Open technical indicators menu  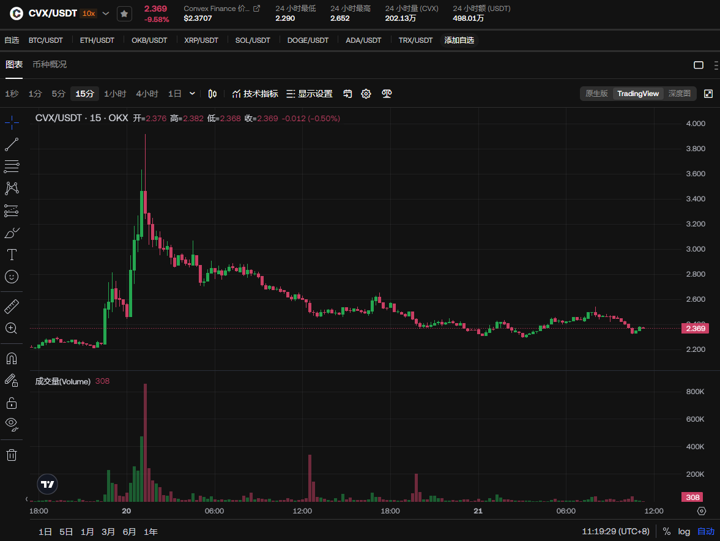255,94
